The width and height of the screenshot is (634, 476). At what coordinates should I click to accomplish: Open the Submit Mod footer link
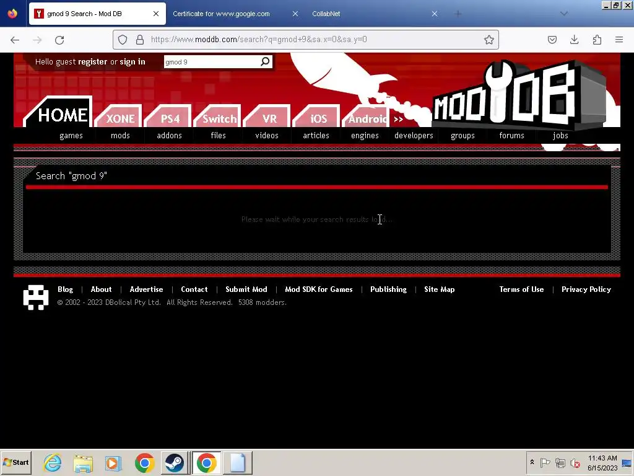246,289
